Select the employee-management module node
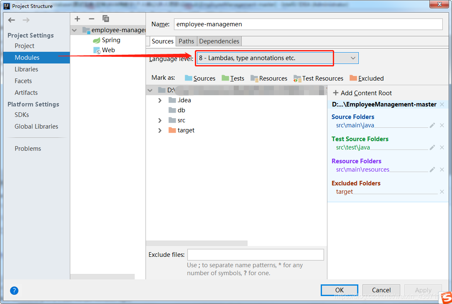This screenshot has height=304, width=452. (x=108, y=30)
